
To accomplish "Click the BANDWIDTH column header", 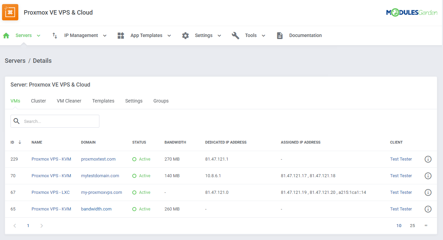I will [x=175, y=143].
